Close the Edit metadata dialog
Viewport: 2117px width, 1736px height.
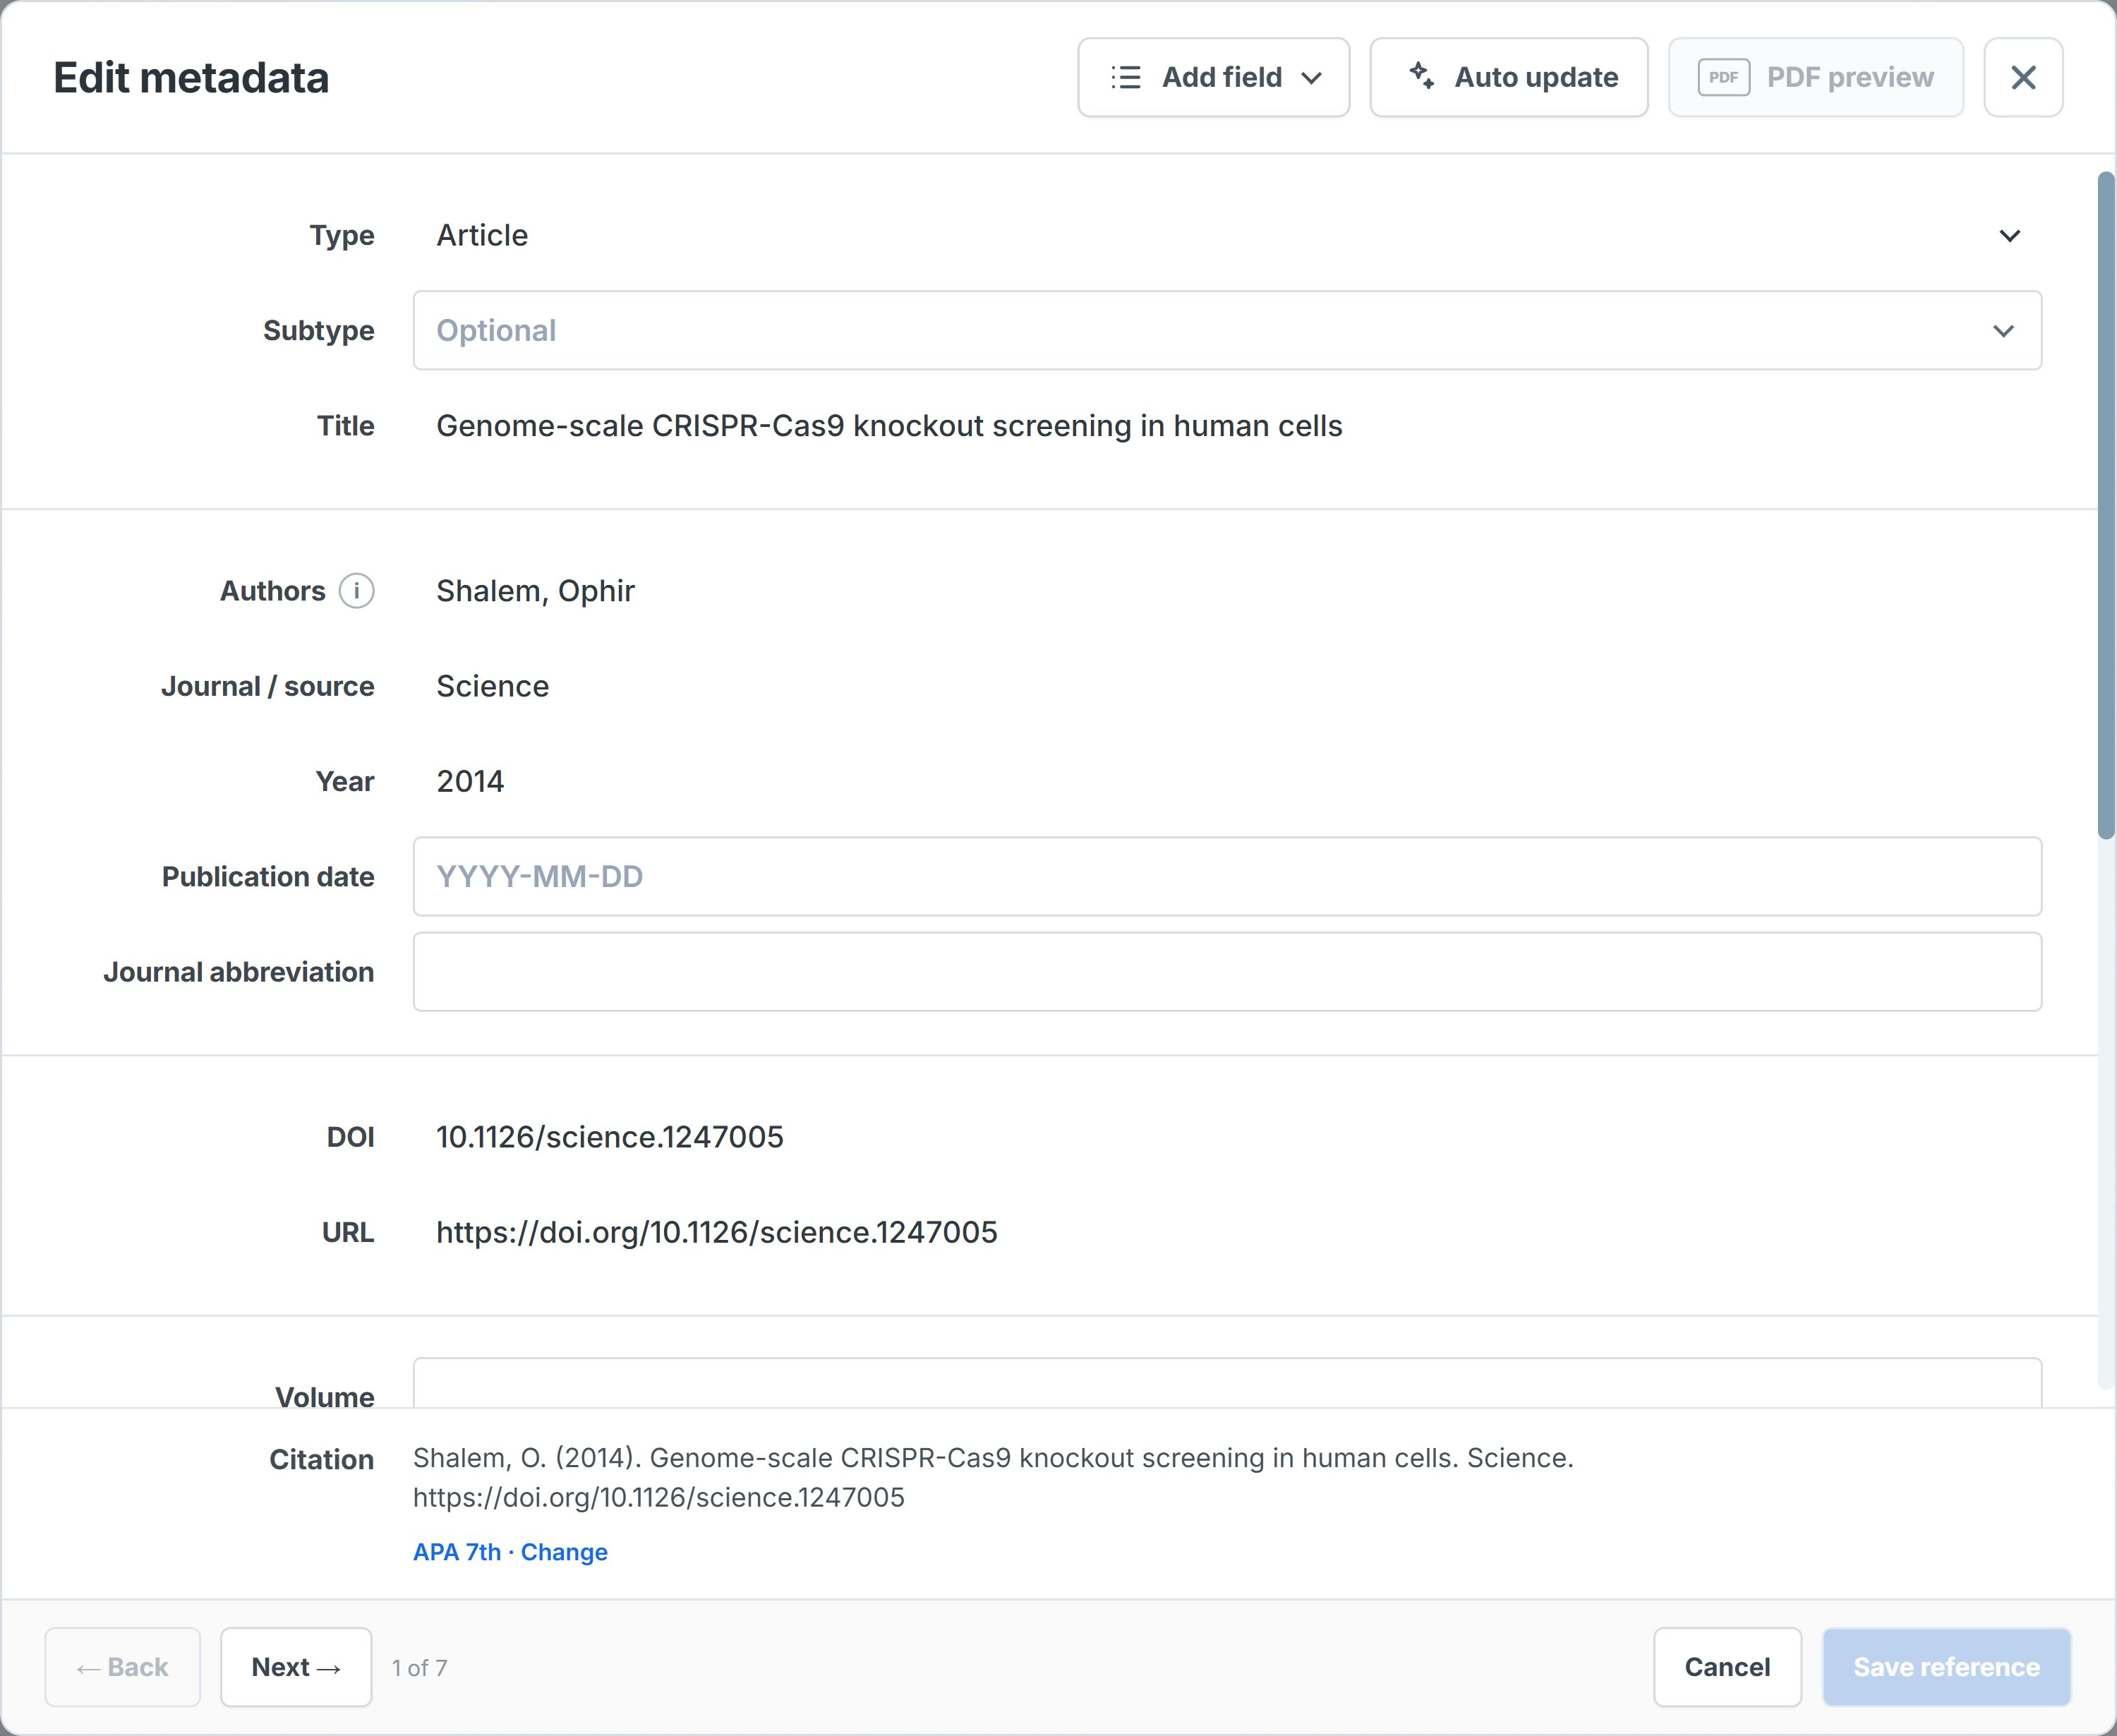tap(2023, 77)
